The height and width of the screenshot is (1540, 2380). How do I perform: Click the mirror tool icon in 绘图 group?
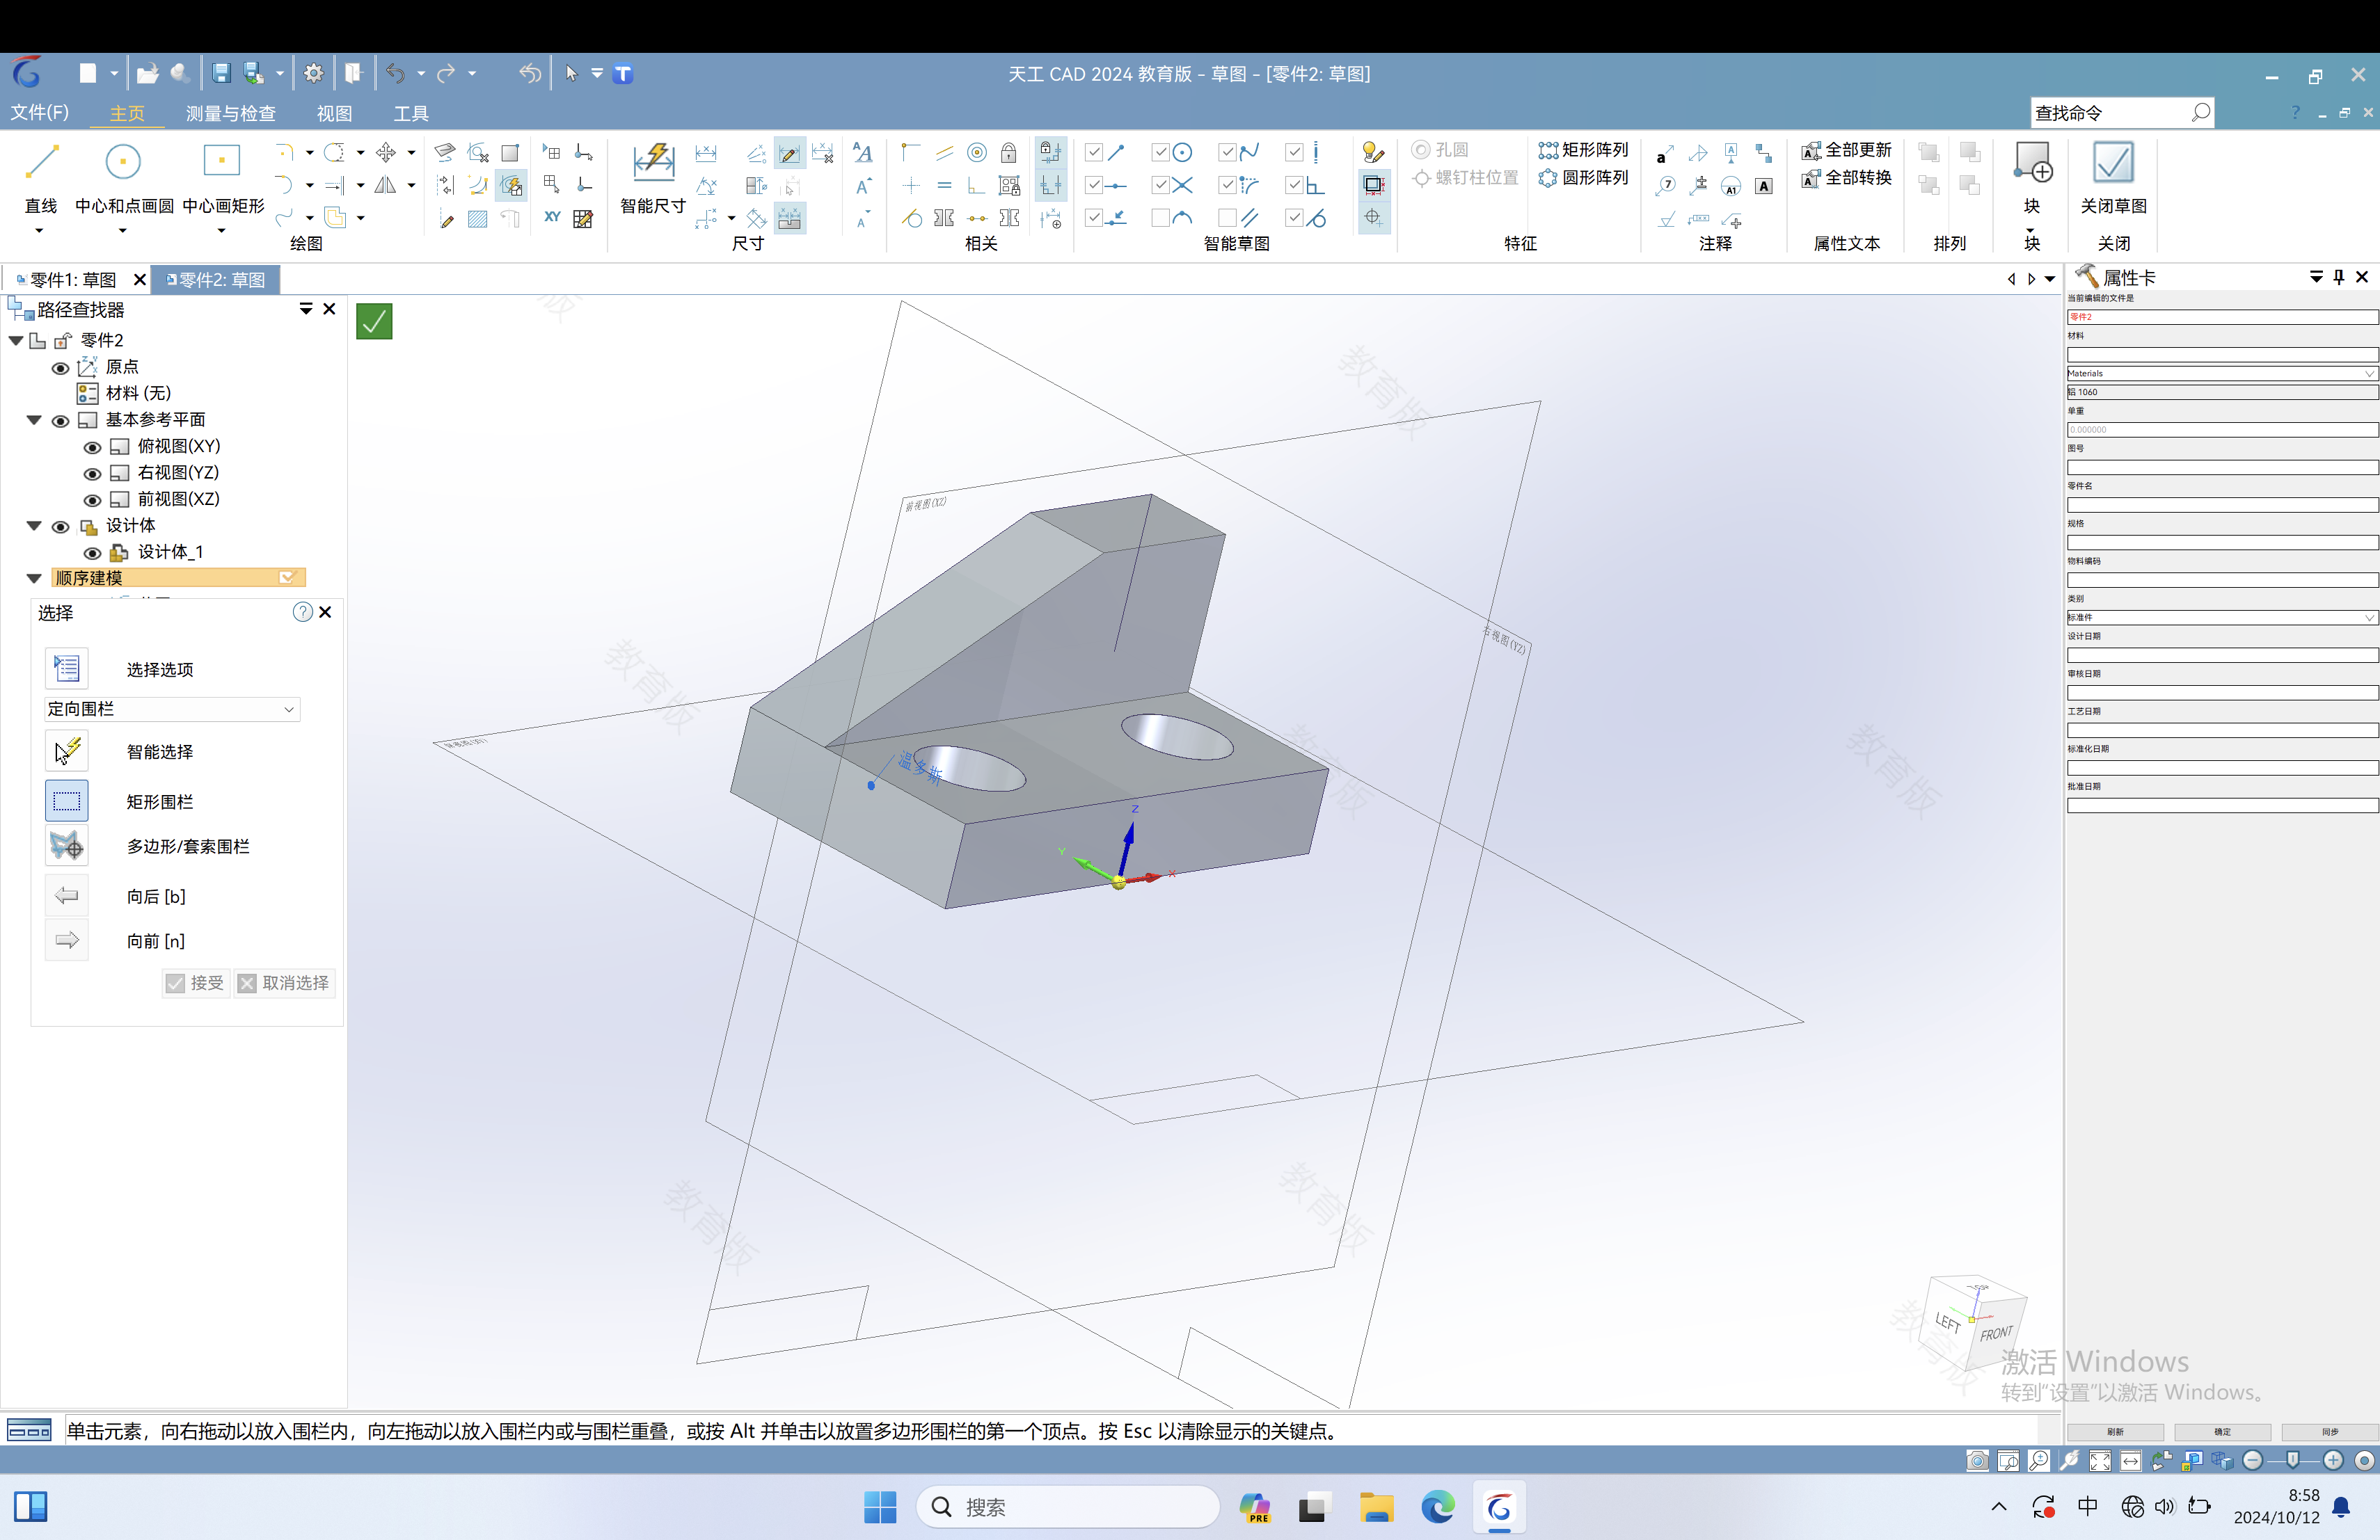385,185
